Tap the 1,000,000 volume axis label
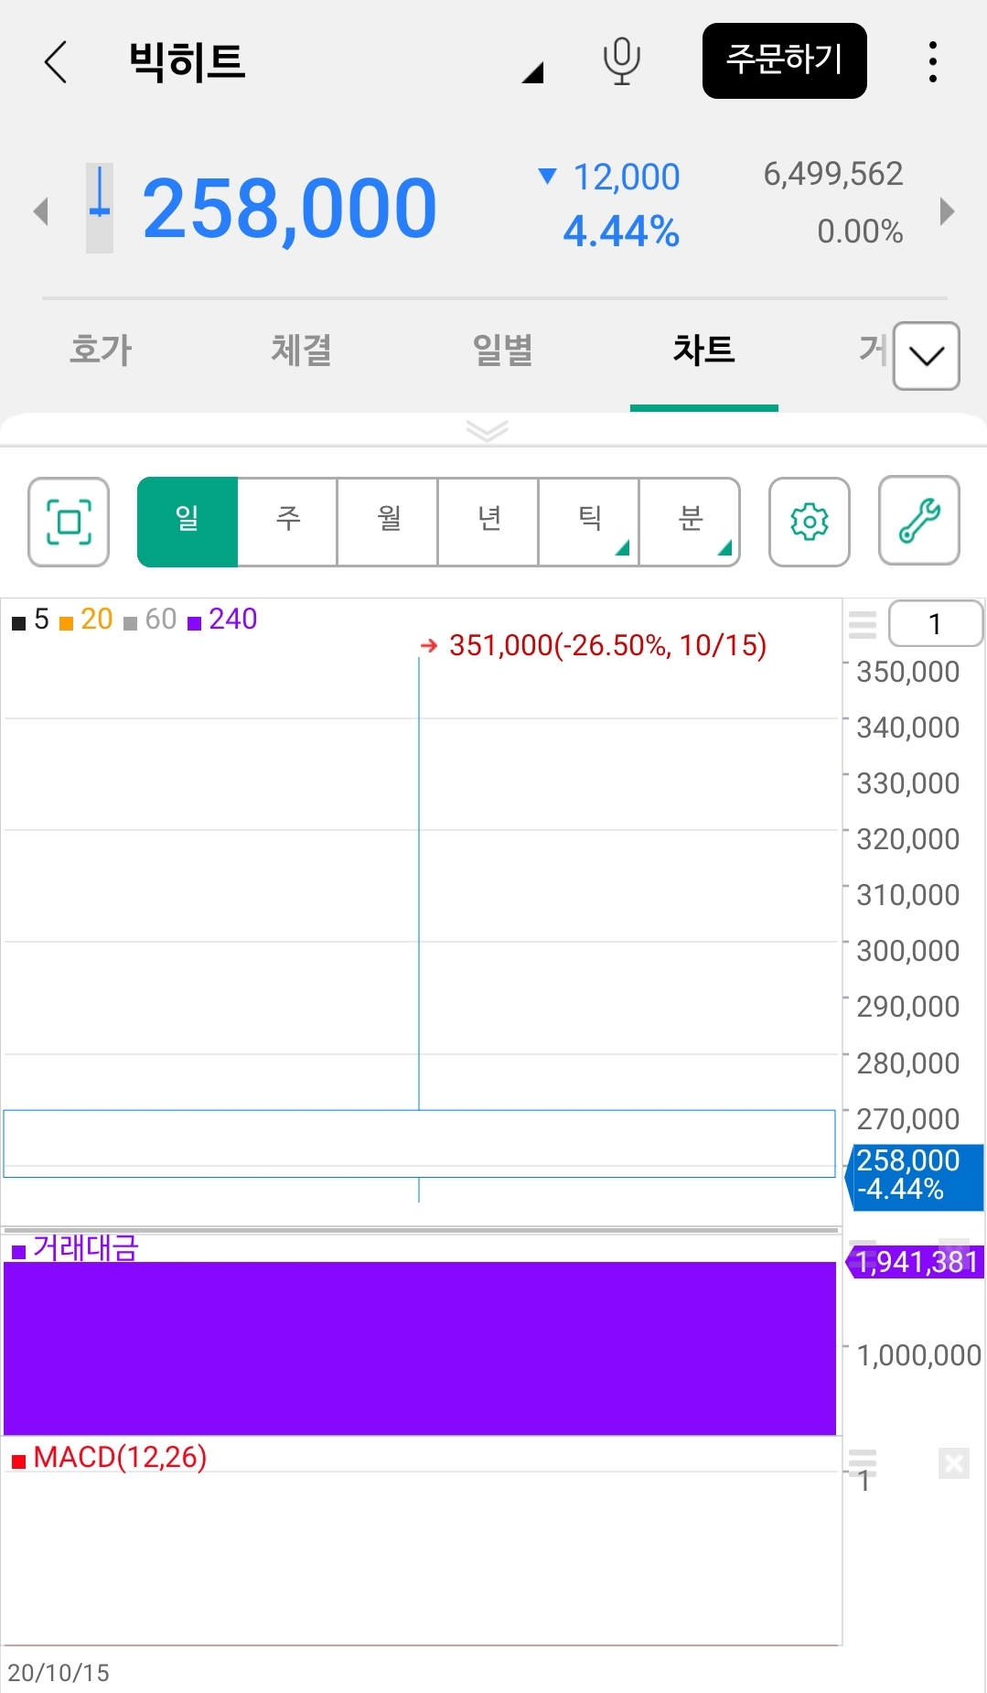Screen dimensions: 987x1693 tap(918, 1355)
